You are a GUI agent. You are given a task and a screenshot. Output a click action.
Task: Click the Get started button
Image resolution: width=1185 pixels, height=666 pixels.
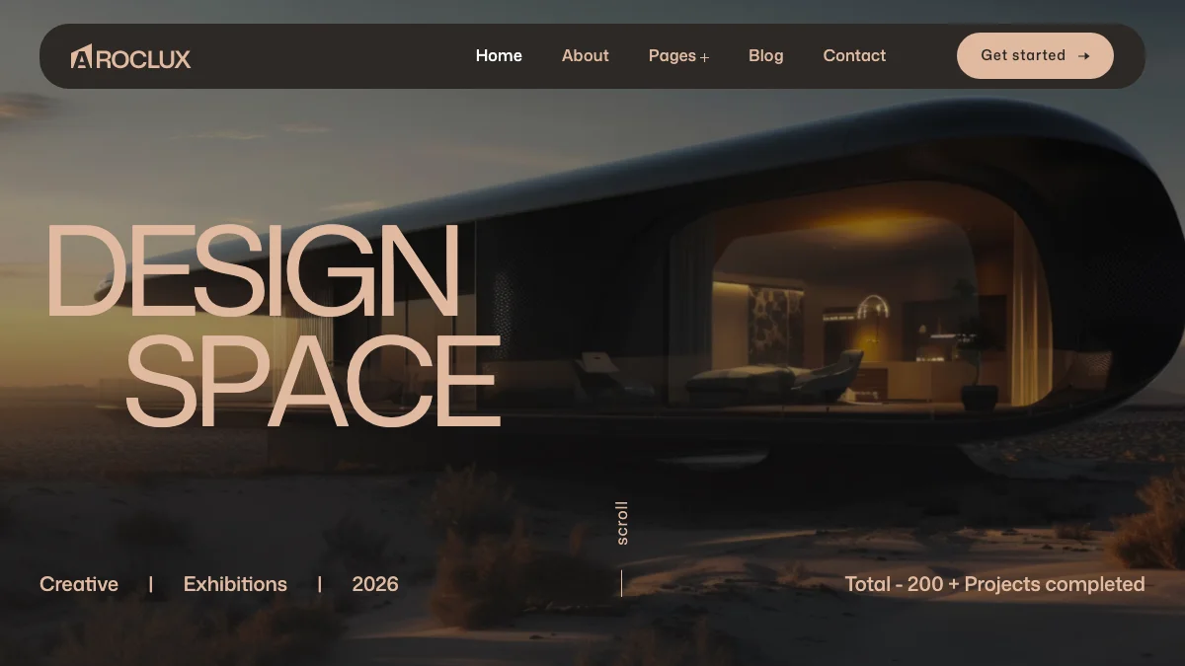[x=1035, y=55]
